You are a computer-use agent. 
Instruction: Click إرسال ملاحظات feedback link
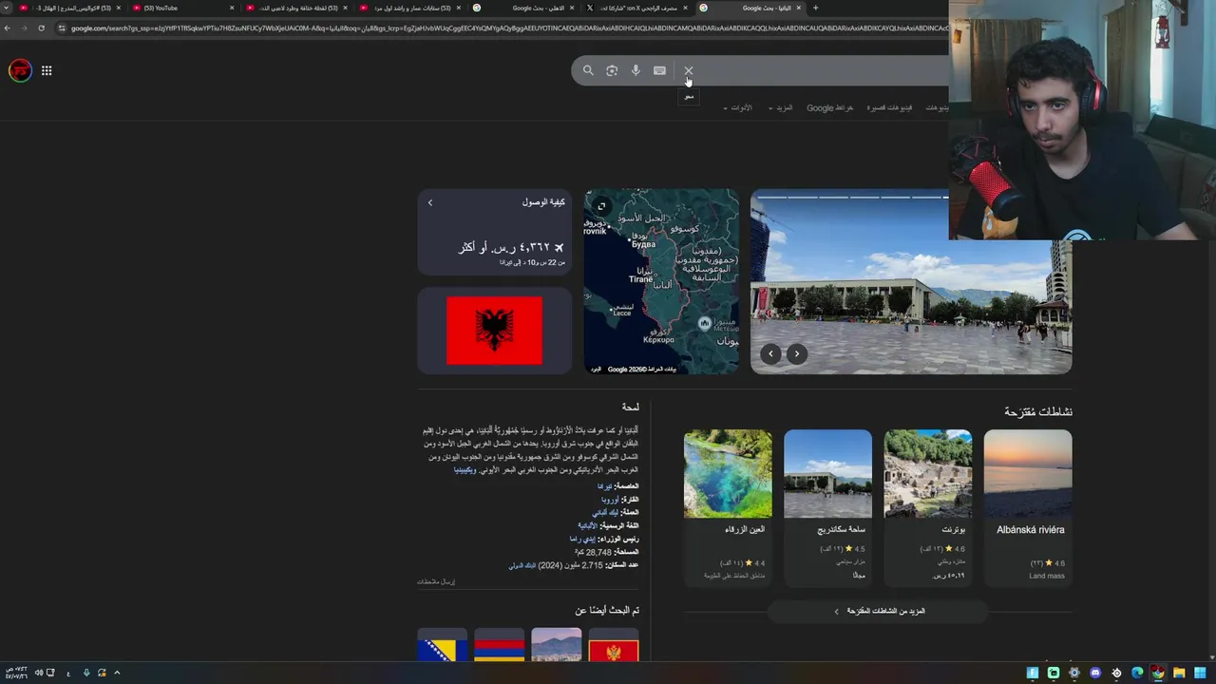(436, 581)
